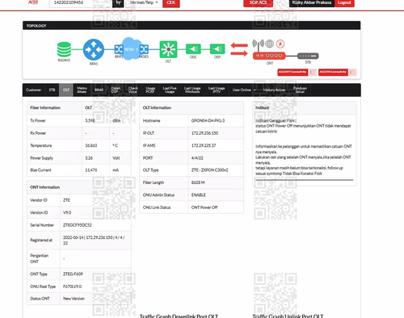Click IP OLT value 172.29.236.150
Image resolution: width=404 pixels, height=318 pixels.
point(204,133)
